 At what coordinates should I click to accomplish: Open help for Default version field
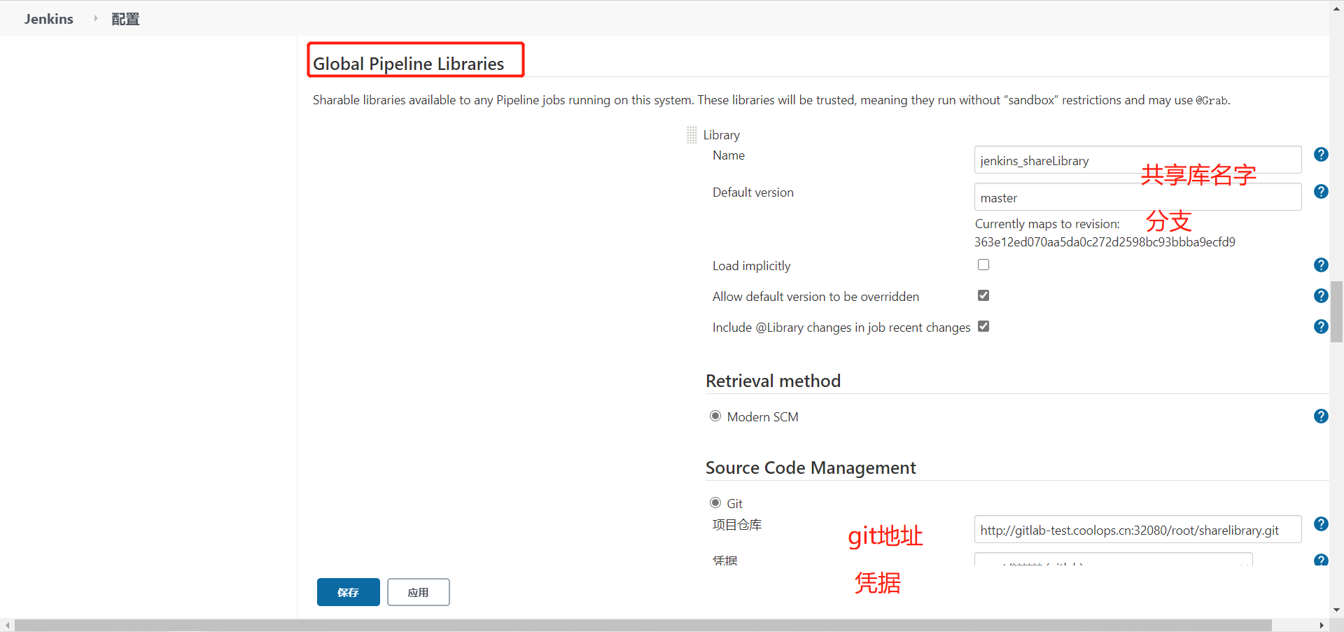(1321, 192)
